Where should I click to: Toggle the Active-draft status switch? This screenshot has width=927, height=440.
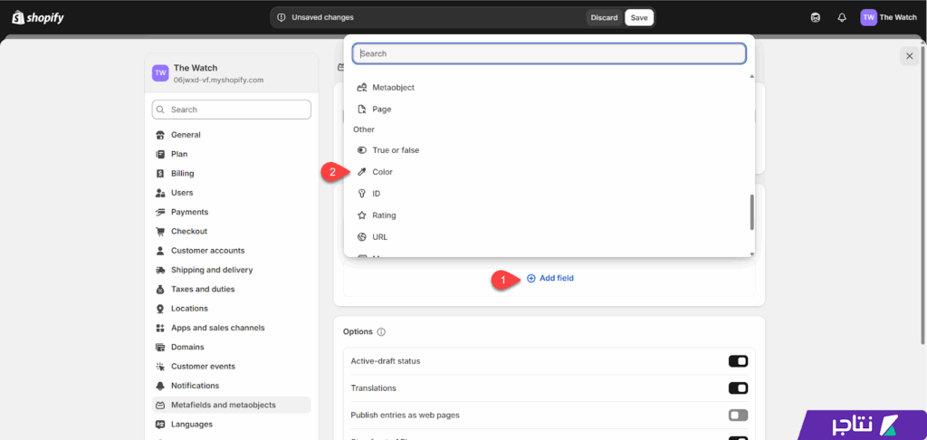click(x=738, y=361)
